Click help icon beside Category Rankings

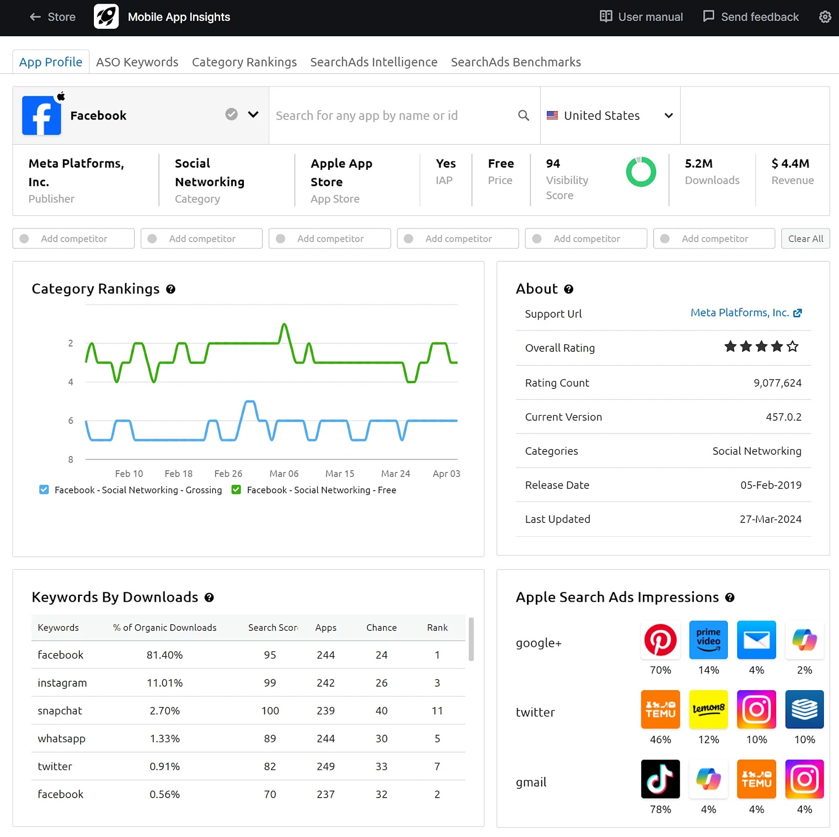point(170,289)
